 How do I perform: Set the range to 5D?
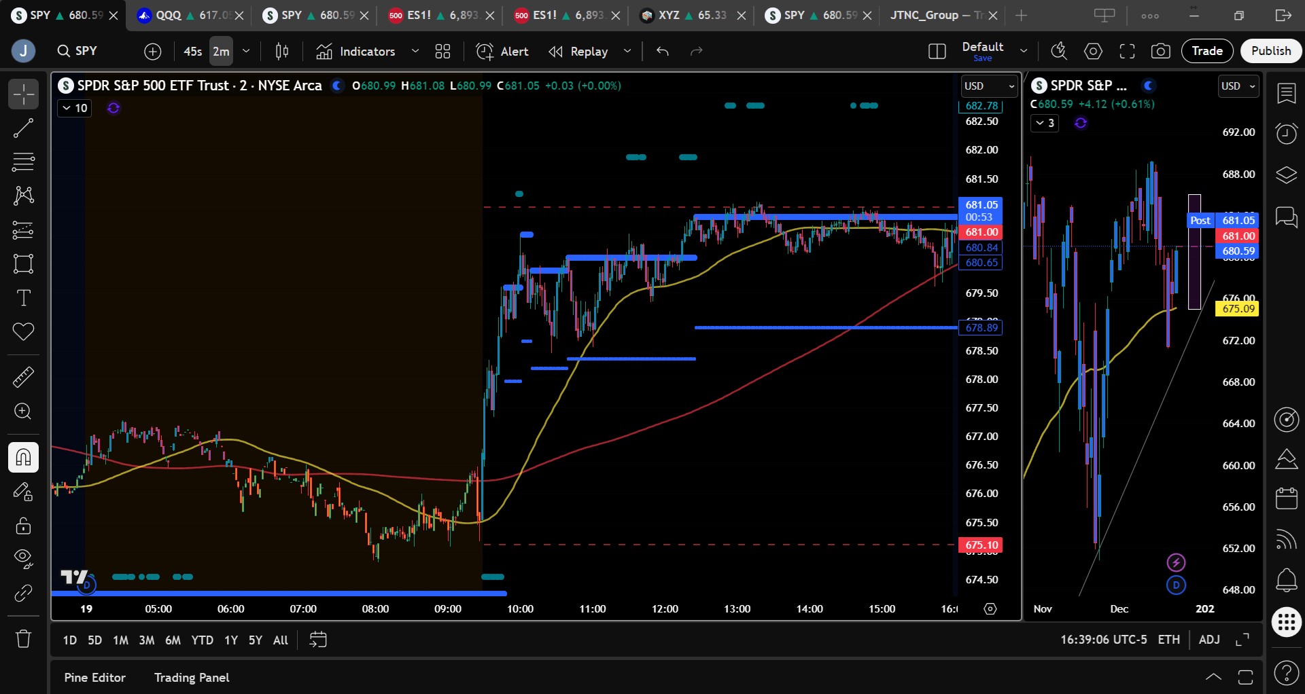click(x=95, y=640)
